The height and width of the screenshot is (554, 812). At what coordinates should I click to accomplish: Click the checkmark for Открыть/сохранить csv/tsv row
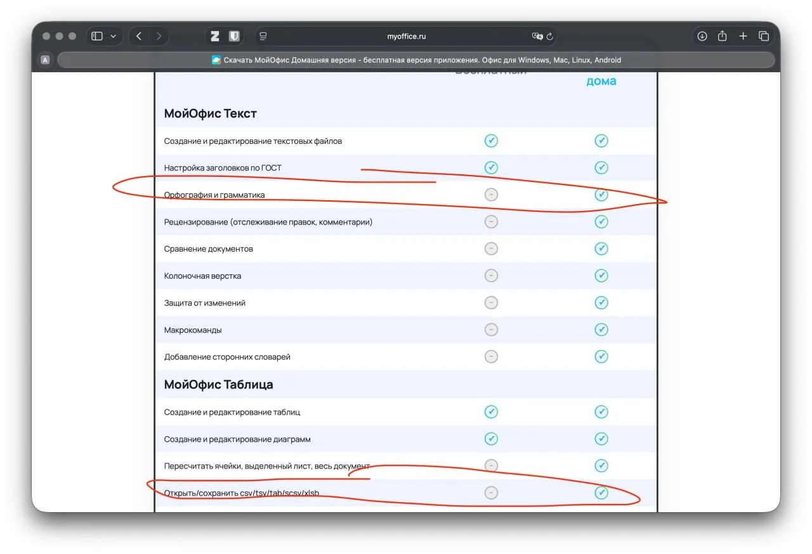tap(601, 493)
